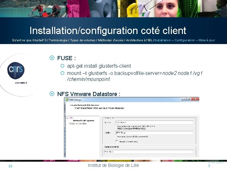
Task: Click the Server input field
Action: click(154, 122)
